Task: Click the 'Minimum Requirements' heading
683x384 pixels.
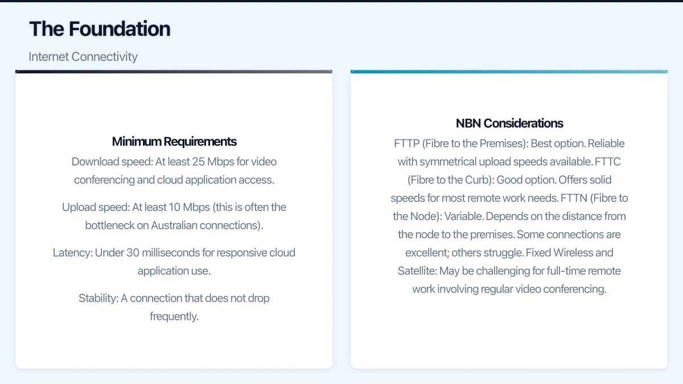Action: (x=174, y=142)
